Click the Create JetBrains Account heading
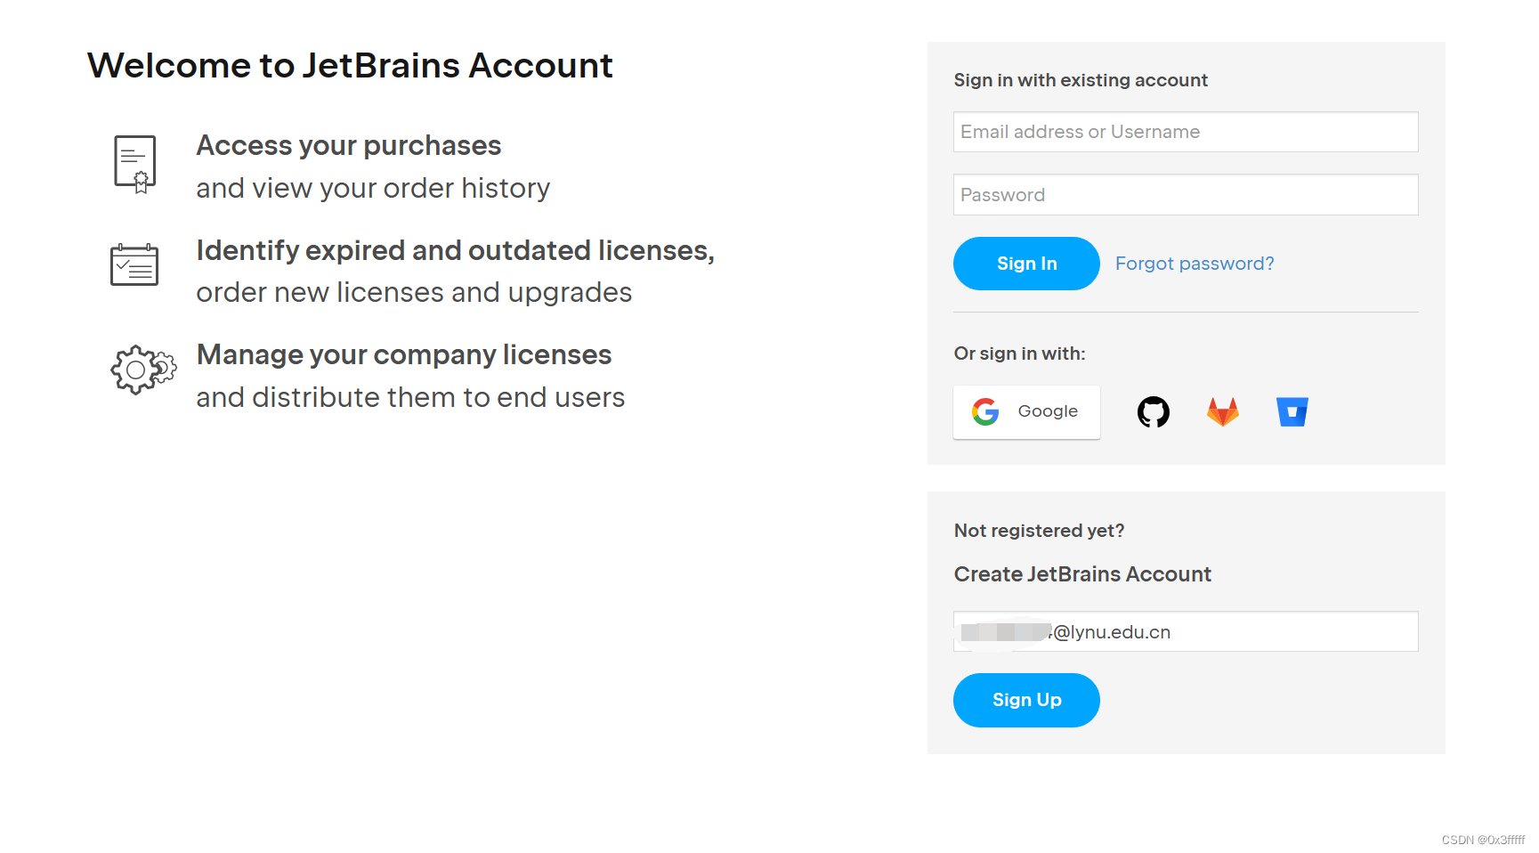The width and height of the screenshot is (1539, 853). 1082,574
